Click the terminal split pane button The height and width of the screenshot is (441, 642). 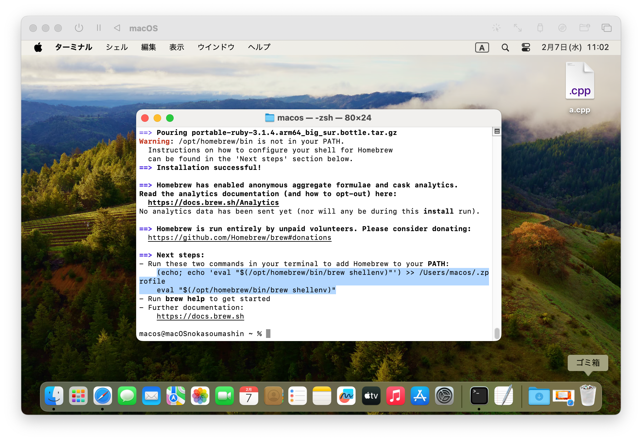tap(497, 131)
